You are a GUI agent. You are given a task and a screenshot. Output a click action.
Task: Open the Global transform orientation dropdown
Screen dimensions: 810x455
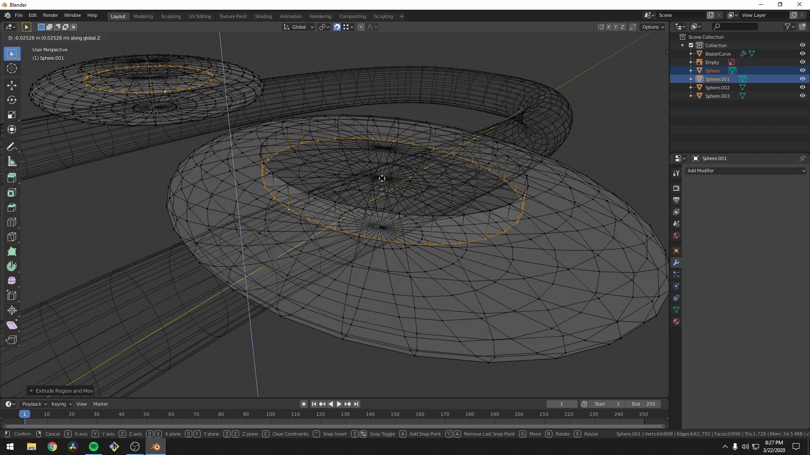298,27
